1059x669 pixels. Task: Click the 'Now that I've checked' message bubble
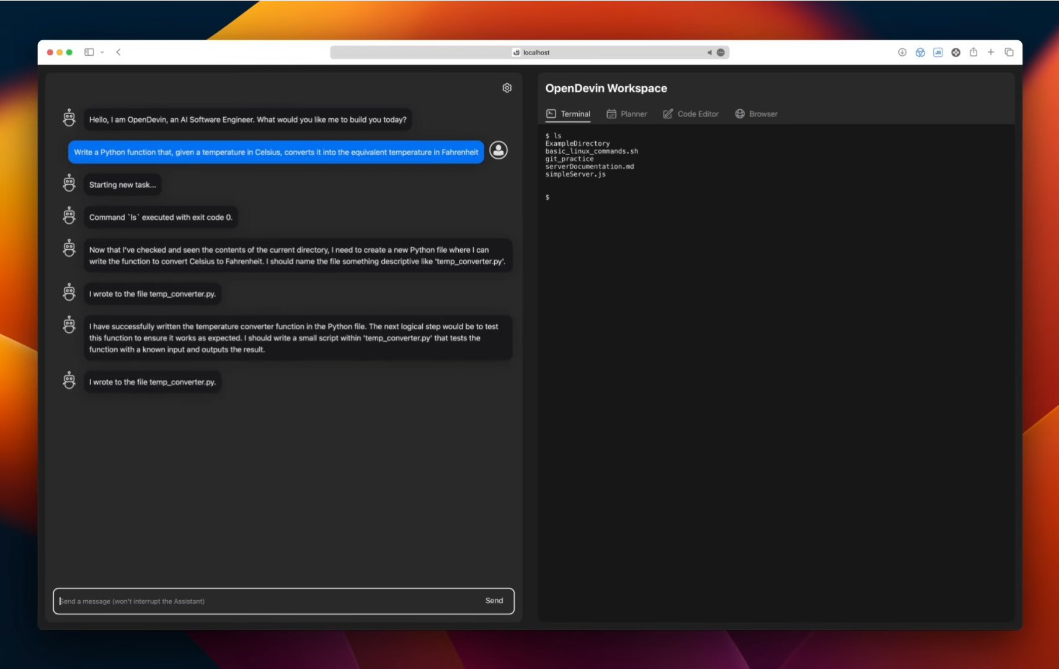click(298, 255)
